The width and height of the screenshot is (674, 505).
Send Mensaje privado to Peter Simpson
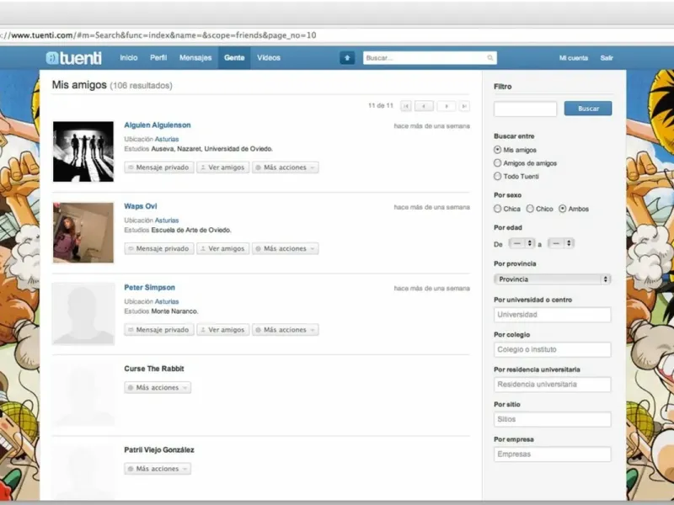pos(159,330)
